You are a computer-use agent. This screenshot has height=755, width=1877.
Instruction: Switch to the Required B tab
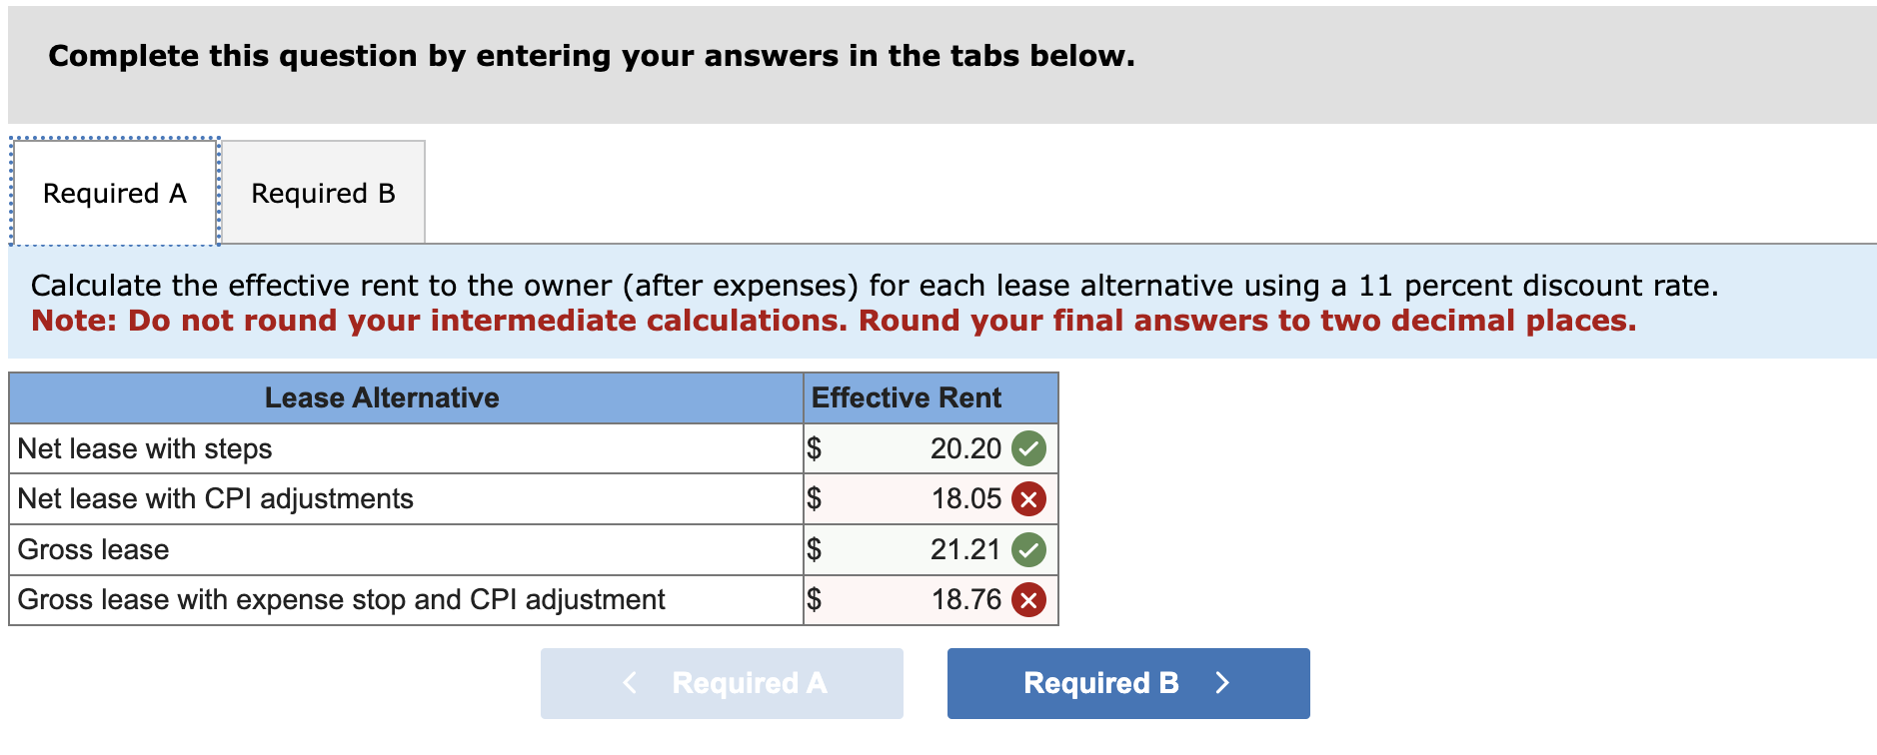[323, 192]
